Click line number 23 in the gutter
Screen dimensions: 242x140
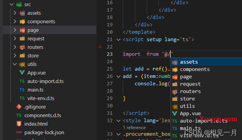point(110,54)
